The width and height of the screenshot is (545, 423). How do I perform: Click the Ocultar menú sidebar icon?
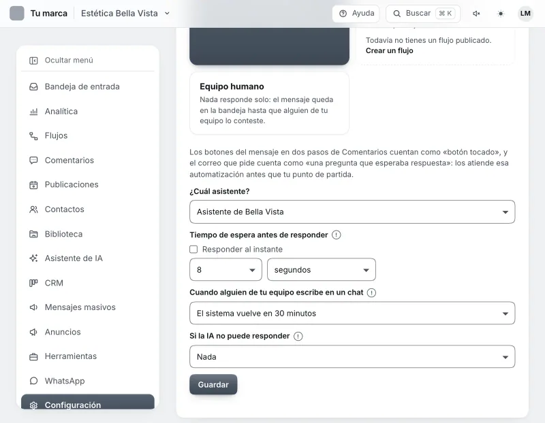click(x=33, y=61)
